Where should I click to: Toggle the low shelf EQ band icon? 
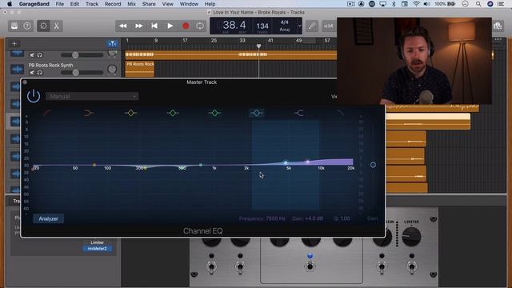89,113
